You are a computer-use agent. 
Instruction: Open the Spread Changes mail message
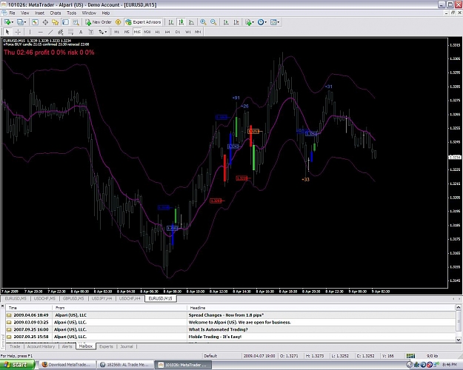(x=226, y=315)
